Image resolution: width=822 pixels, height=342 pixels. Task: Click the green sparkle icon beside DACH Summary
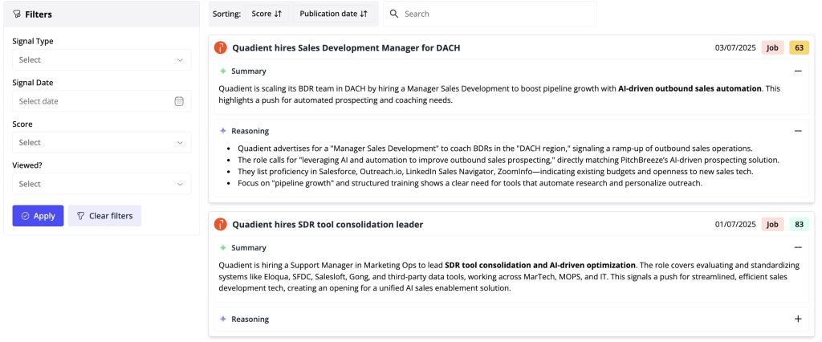223,71
